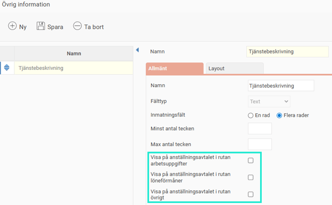Click the Ta bort minus icon

77,26
